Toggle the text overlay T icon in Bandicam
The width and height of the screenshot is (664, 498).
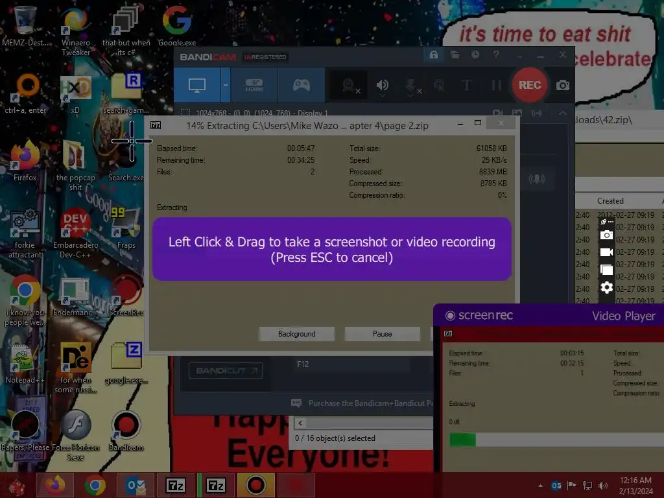[x=467, y=86]
